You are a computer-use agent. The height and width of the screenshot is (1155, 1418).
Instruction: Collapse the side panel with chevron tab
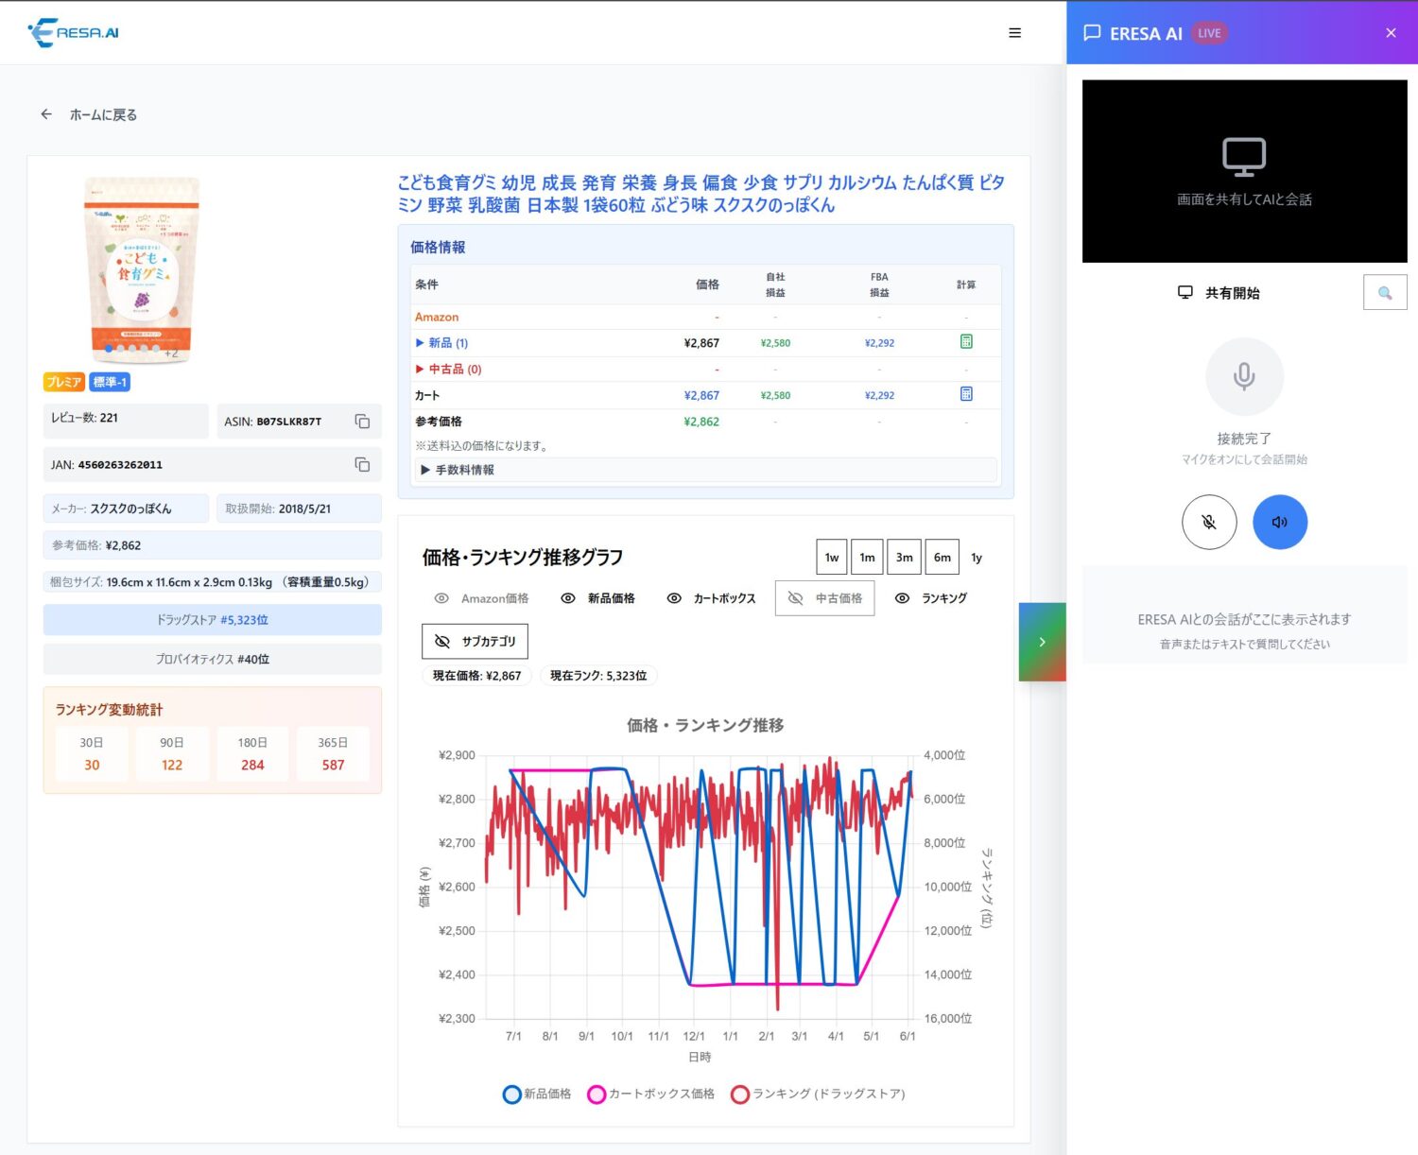point(1042,642)
